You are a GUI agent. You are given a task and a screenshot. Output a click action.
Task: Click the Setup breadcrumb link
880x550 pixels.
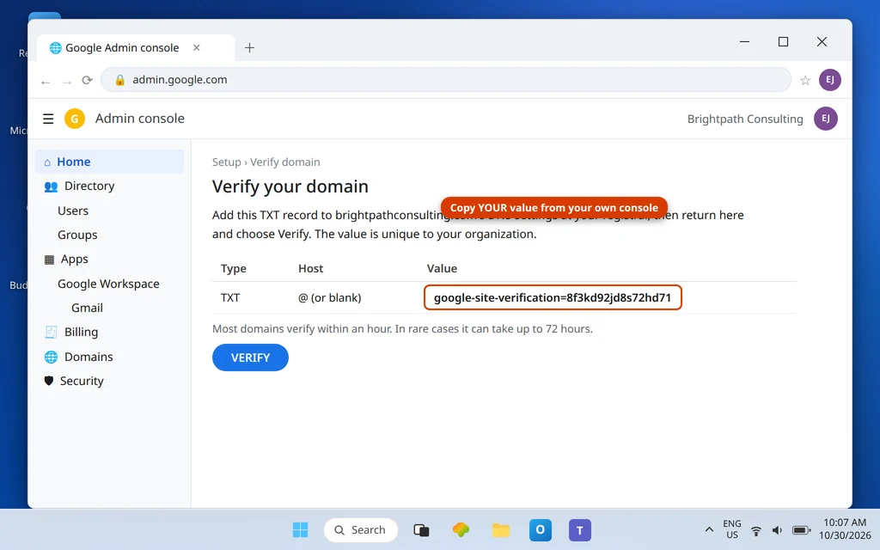coord(226,162)
